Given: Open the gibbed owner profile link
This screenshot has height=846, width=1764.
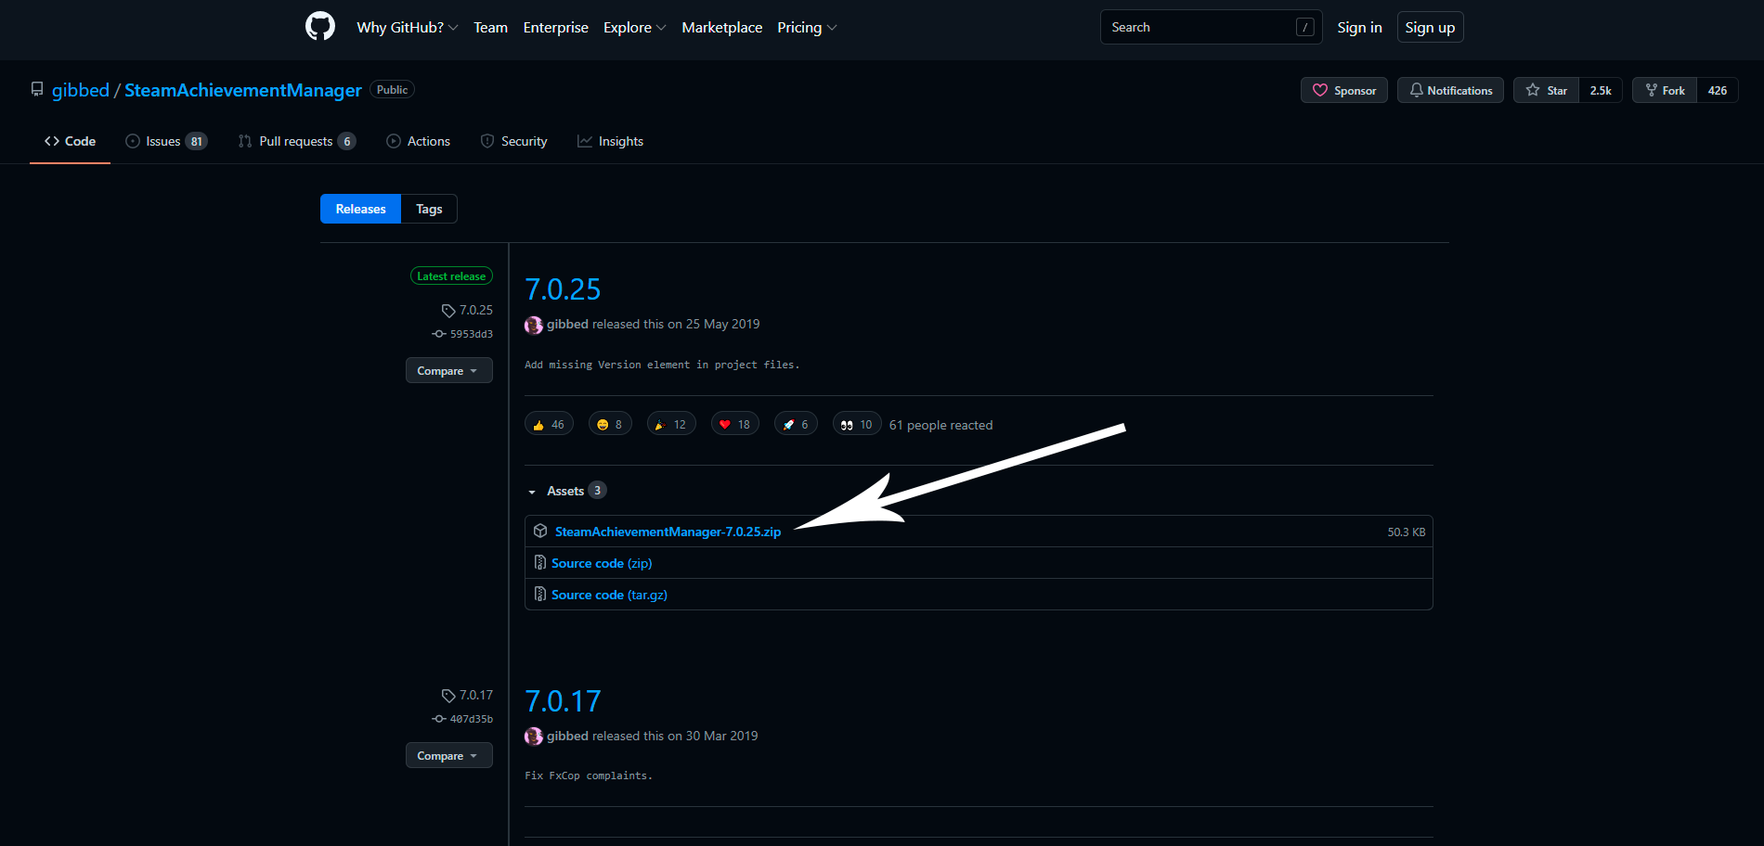Looking at the screenshot, I should 81,90.
